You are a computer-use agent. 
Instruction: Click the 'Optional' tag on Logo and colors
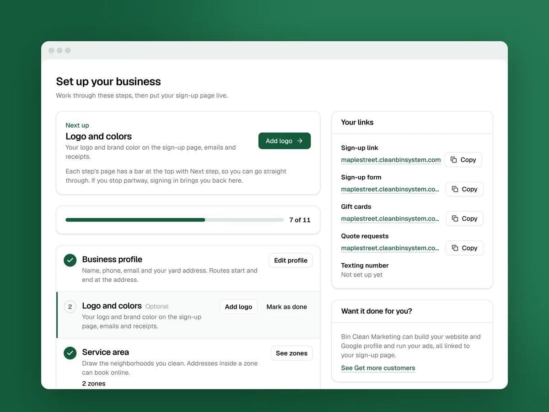157,306
